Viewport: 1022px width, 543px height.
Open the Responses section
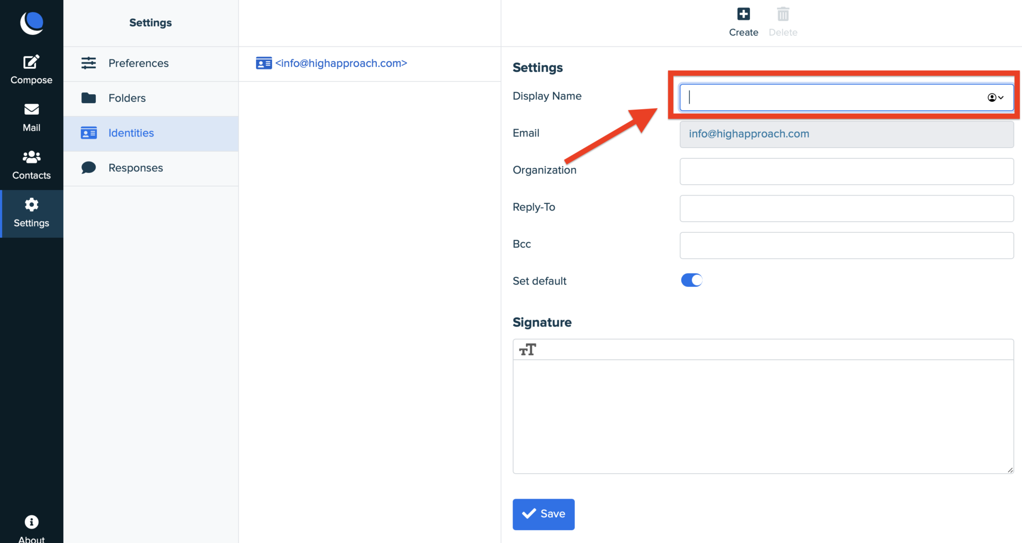click(x=151, y=169)
